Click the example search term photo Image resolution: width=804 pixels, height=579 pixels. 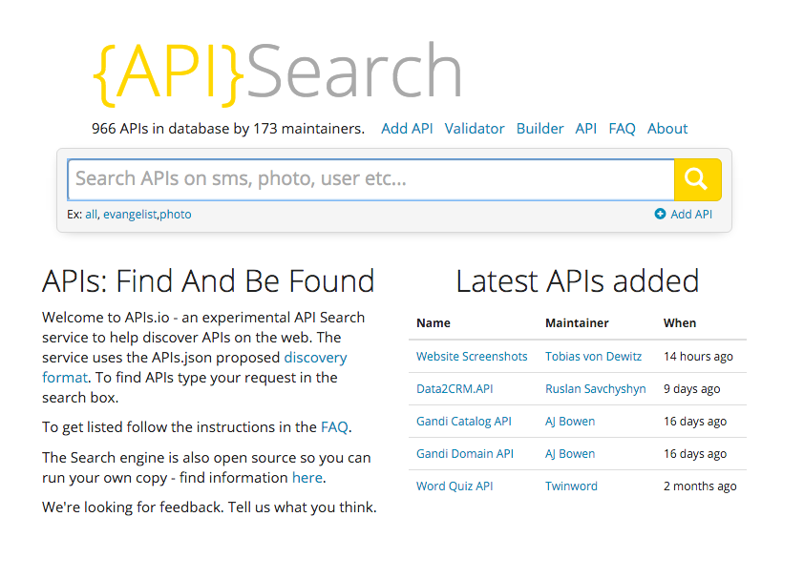[x=176, y=214]
